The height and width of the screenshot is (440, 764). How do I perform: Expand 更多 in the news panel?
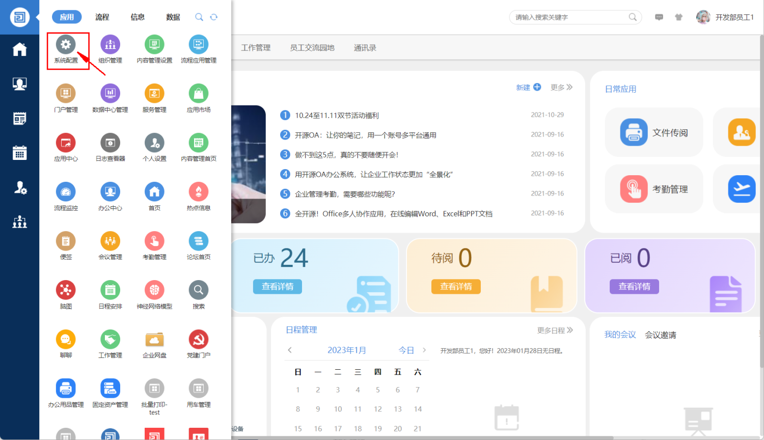[x=561, y=88]
